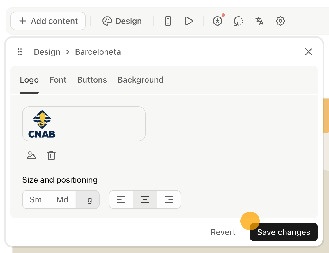The height and width of the screenshot is (253, 329).
Task: Click the Add content button
Action: (48, 21)
